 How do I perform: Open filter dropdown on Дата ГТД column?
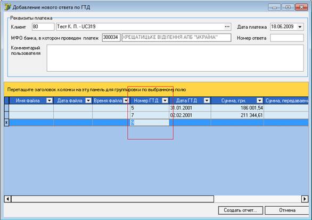click(x=207, y=100)
